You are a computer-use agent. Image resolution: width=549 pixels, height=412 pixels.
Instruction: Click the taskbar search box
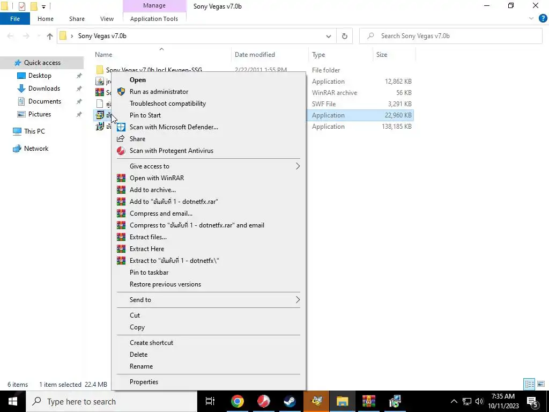tap(112, 401)
